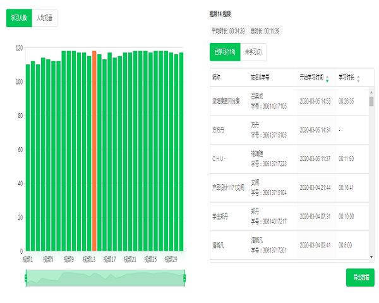Switch chart to 学习人数 view
Image resolution: width=379 pixels, height=303 pixels.
pos(19,18)
